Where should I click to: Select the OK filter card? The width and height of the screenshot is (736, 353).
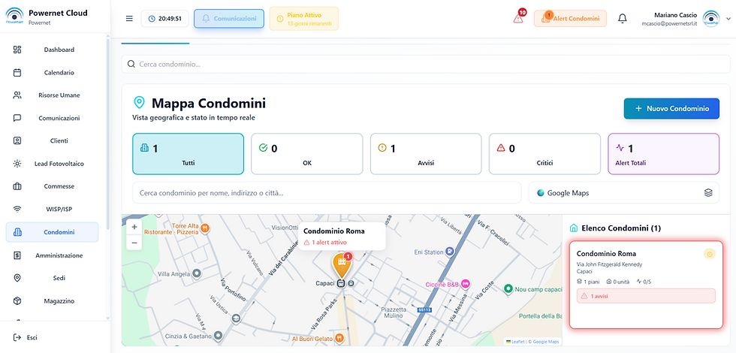point(307,154)
